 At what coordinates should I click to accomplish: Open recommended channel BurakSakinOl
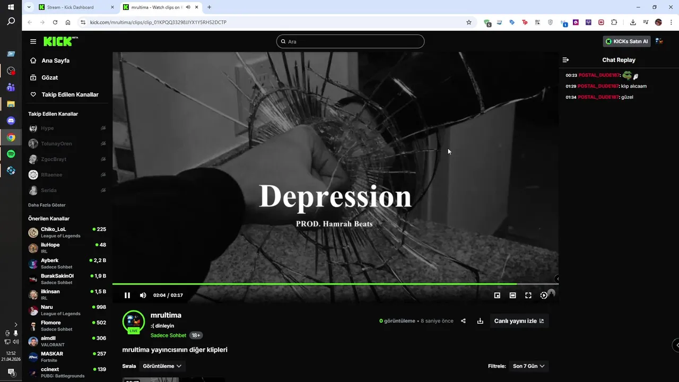click(67, 279)
